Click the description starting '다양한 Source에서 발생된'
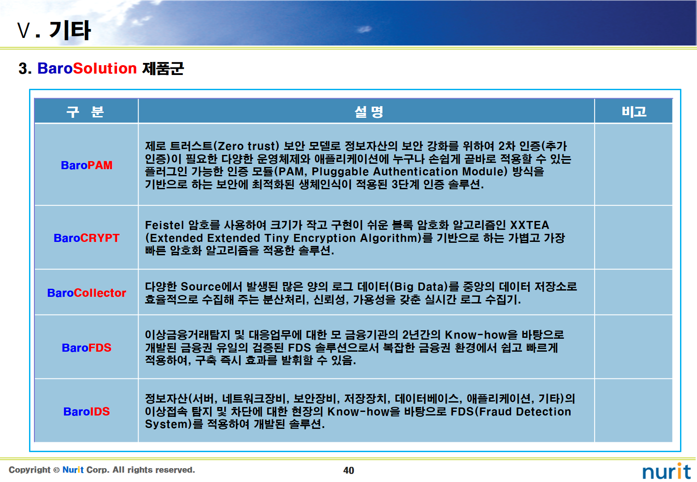Viewport: 697px width, 482px height. pyautogui.click(x=361, y=292)
